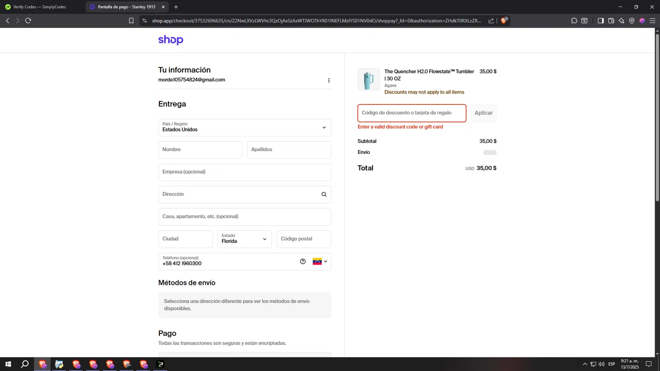Click the page vertical scrollbar

point(657,118)
